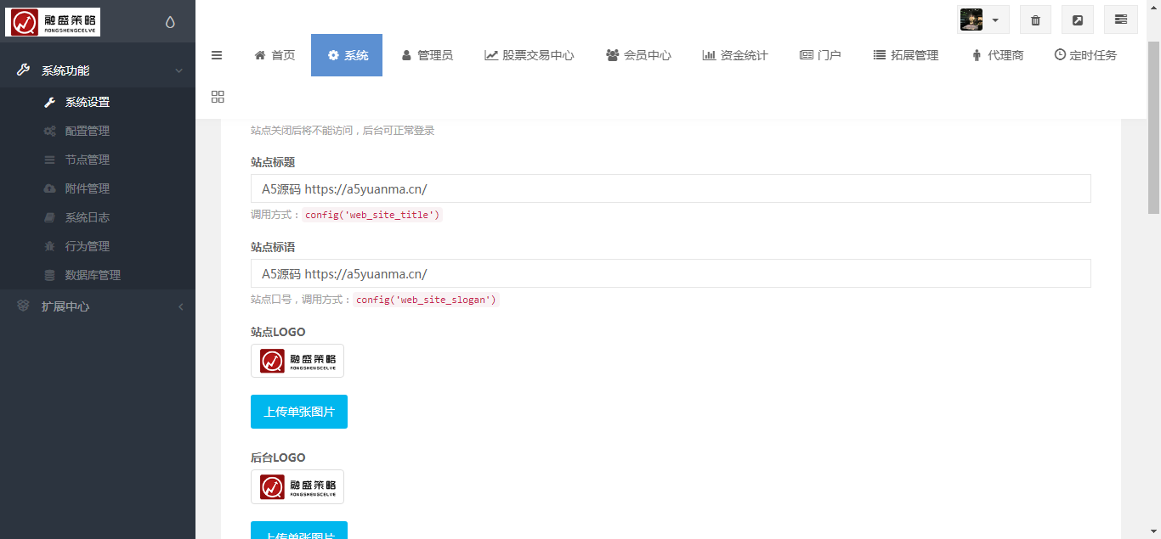This screenshot has width=1161, height=539.
Task: Click the 站点LOGO image thumbnail
Action: (x=297, y=361)
